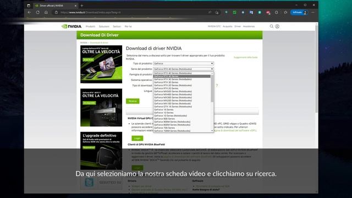Click the browser address bar URL
The width and height of the screenshot is (352, 198).
pos(91,12)
